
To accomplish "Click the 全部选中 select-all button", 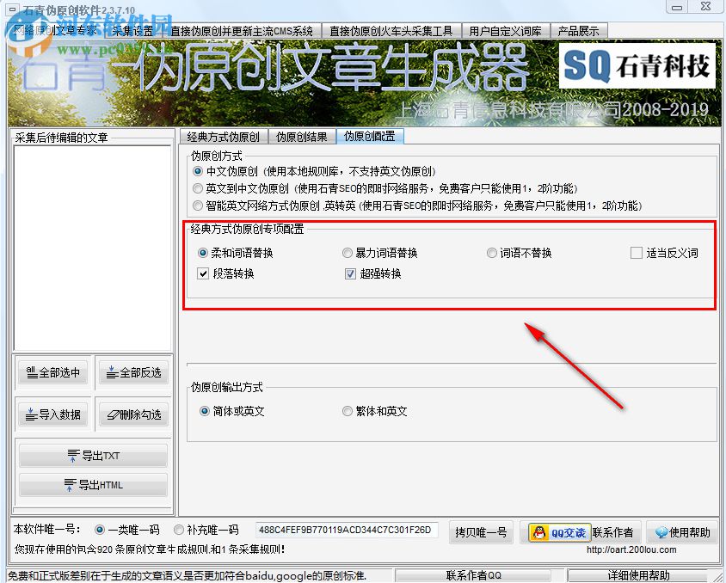I will (53, 372).
